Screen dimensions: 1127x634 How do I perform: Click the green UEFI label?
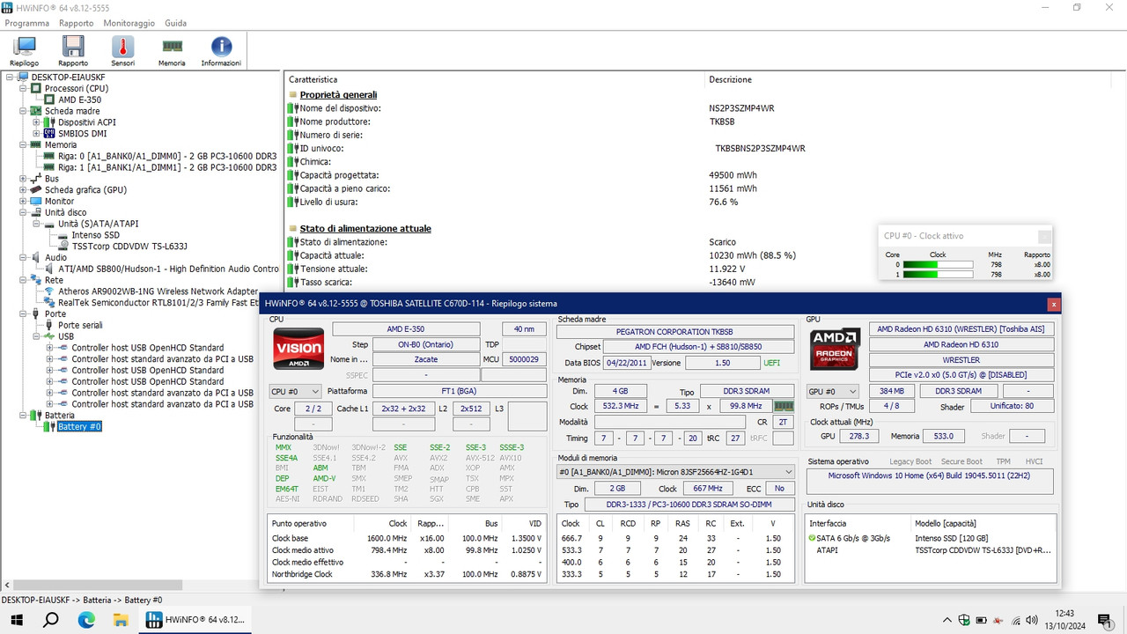pos(770,363)
